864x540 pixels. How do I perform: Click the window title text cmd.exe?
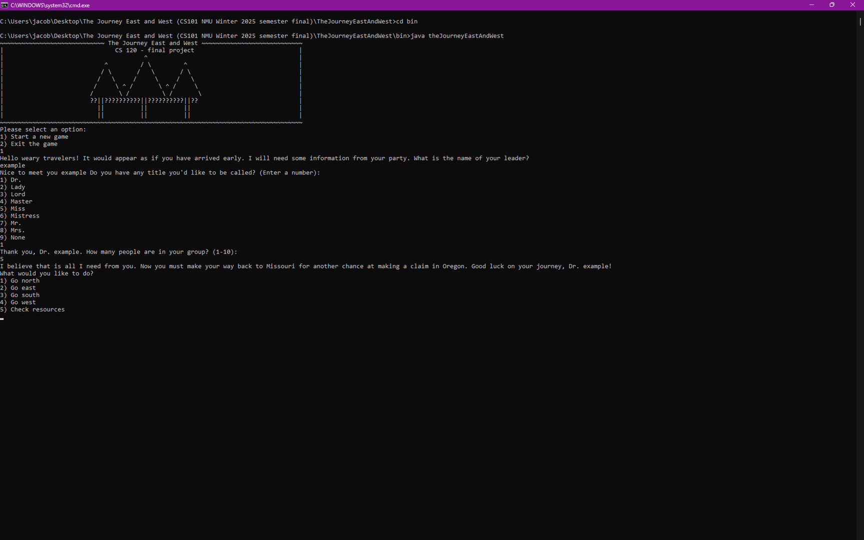(50, 5)
